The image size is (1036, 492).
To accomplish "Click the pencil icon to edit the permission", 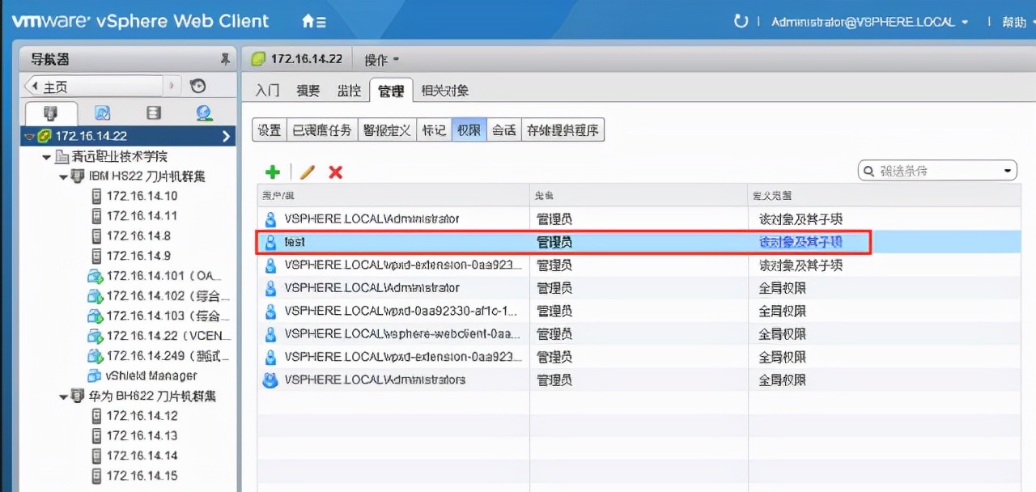I will point(306,172).
